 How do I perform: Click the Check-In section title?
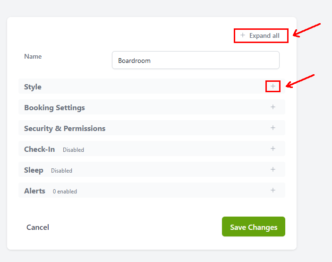39,149
